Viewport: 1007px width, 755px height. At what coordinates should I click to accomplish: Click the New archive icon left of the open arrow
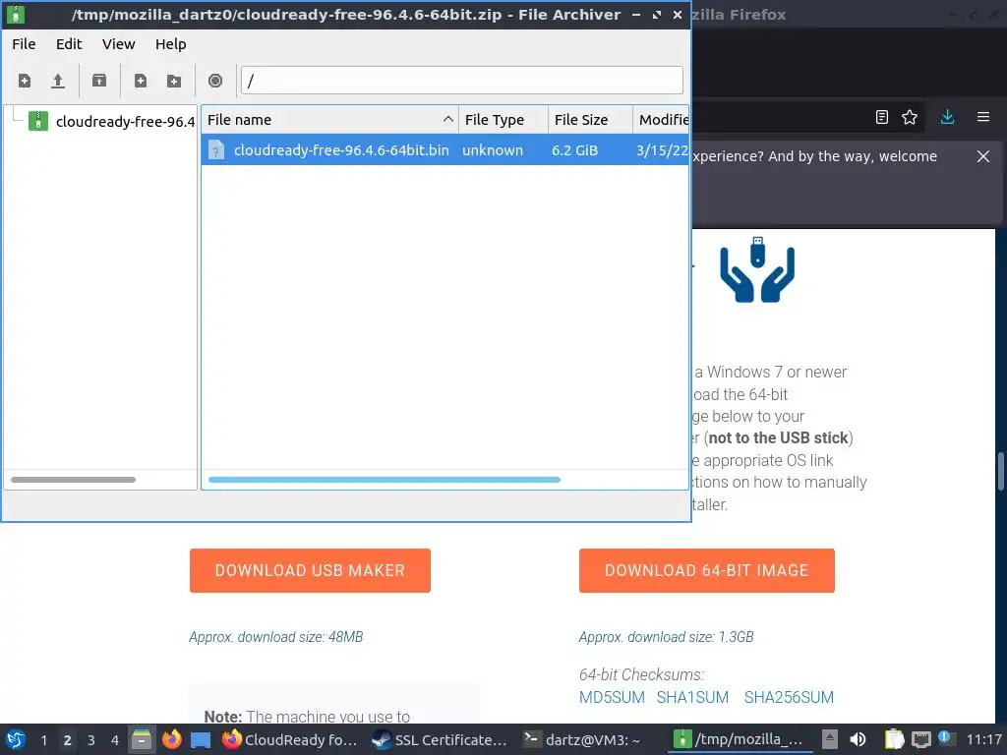click(x=25, y=81)
